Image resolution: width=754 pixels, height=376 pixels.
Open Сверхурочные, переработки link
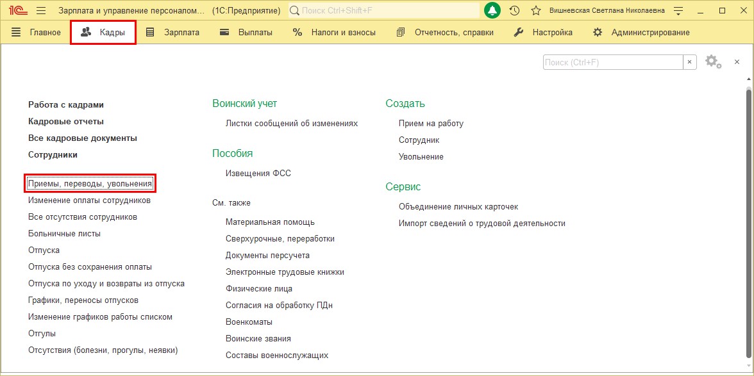click(x=280, y=239)
